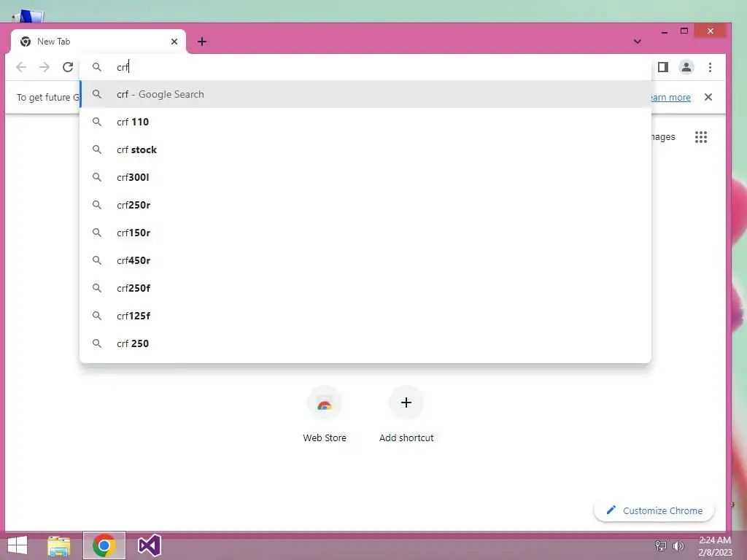Screen dimensions: 747x560
Task: Open Customize Chrome
Action: coord(654,510)
